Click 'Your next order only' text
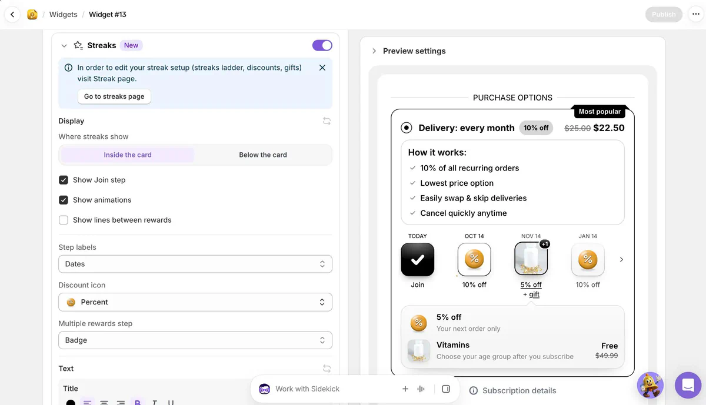706x405 pixels. [468, 329]
